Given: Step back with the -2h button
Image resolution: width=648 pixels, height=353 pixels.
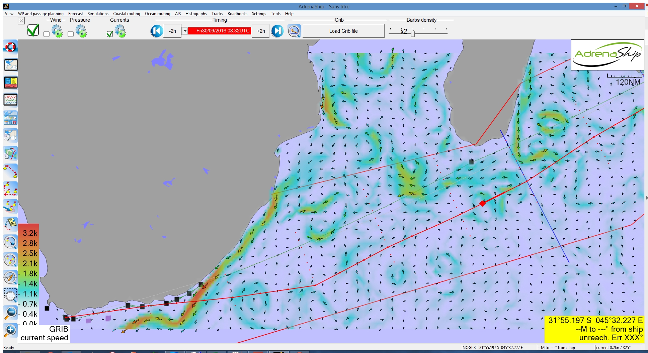Looking at the screenshot, I should 172,31.
